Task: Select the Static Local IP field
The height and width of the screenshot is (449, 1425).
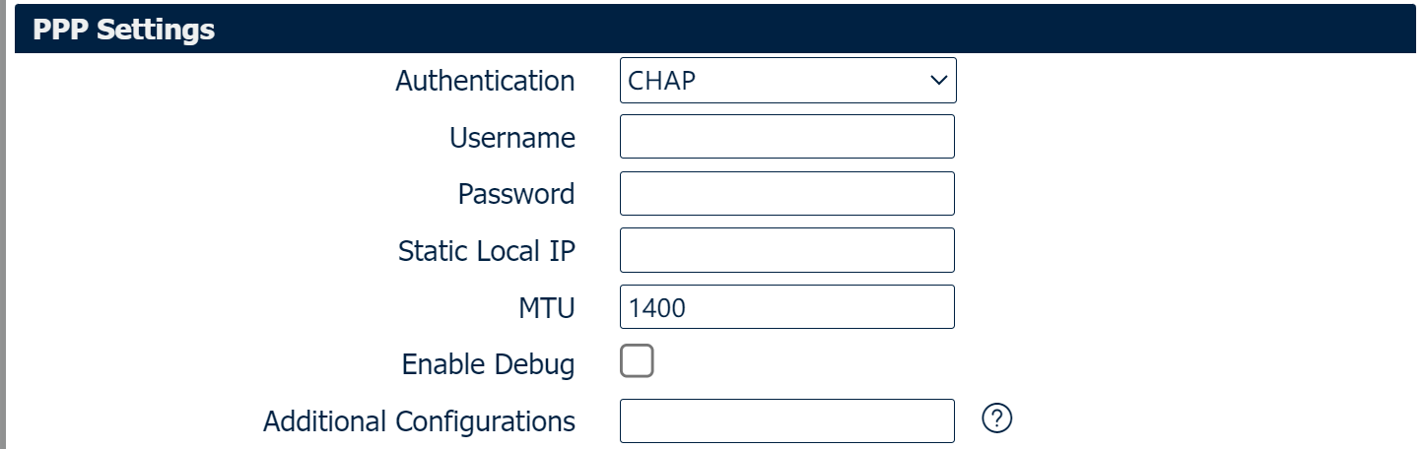Action: pos(786,250)
